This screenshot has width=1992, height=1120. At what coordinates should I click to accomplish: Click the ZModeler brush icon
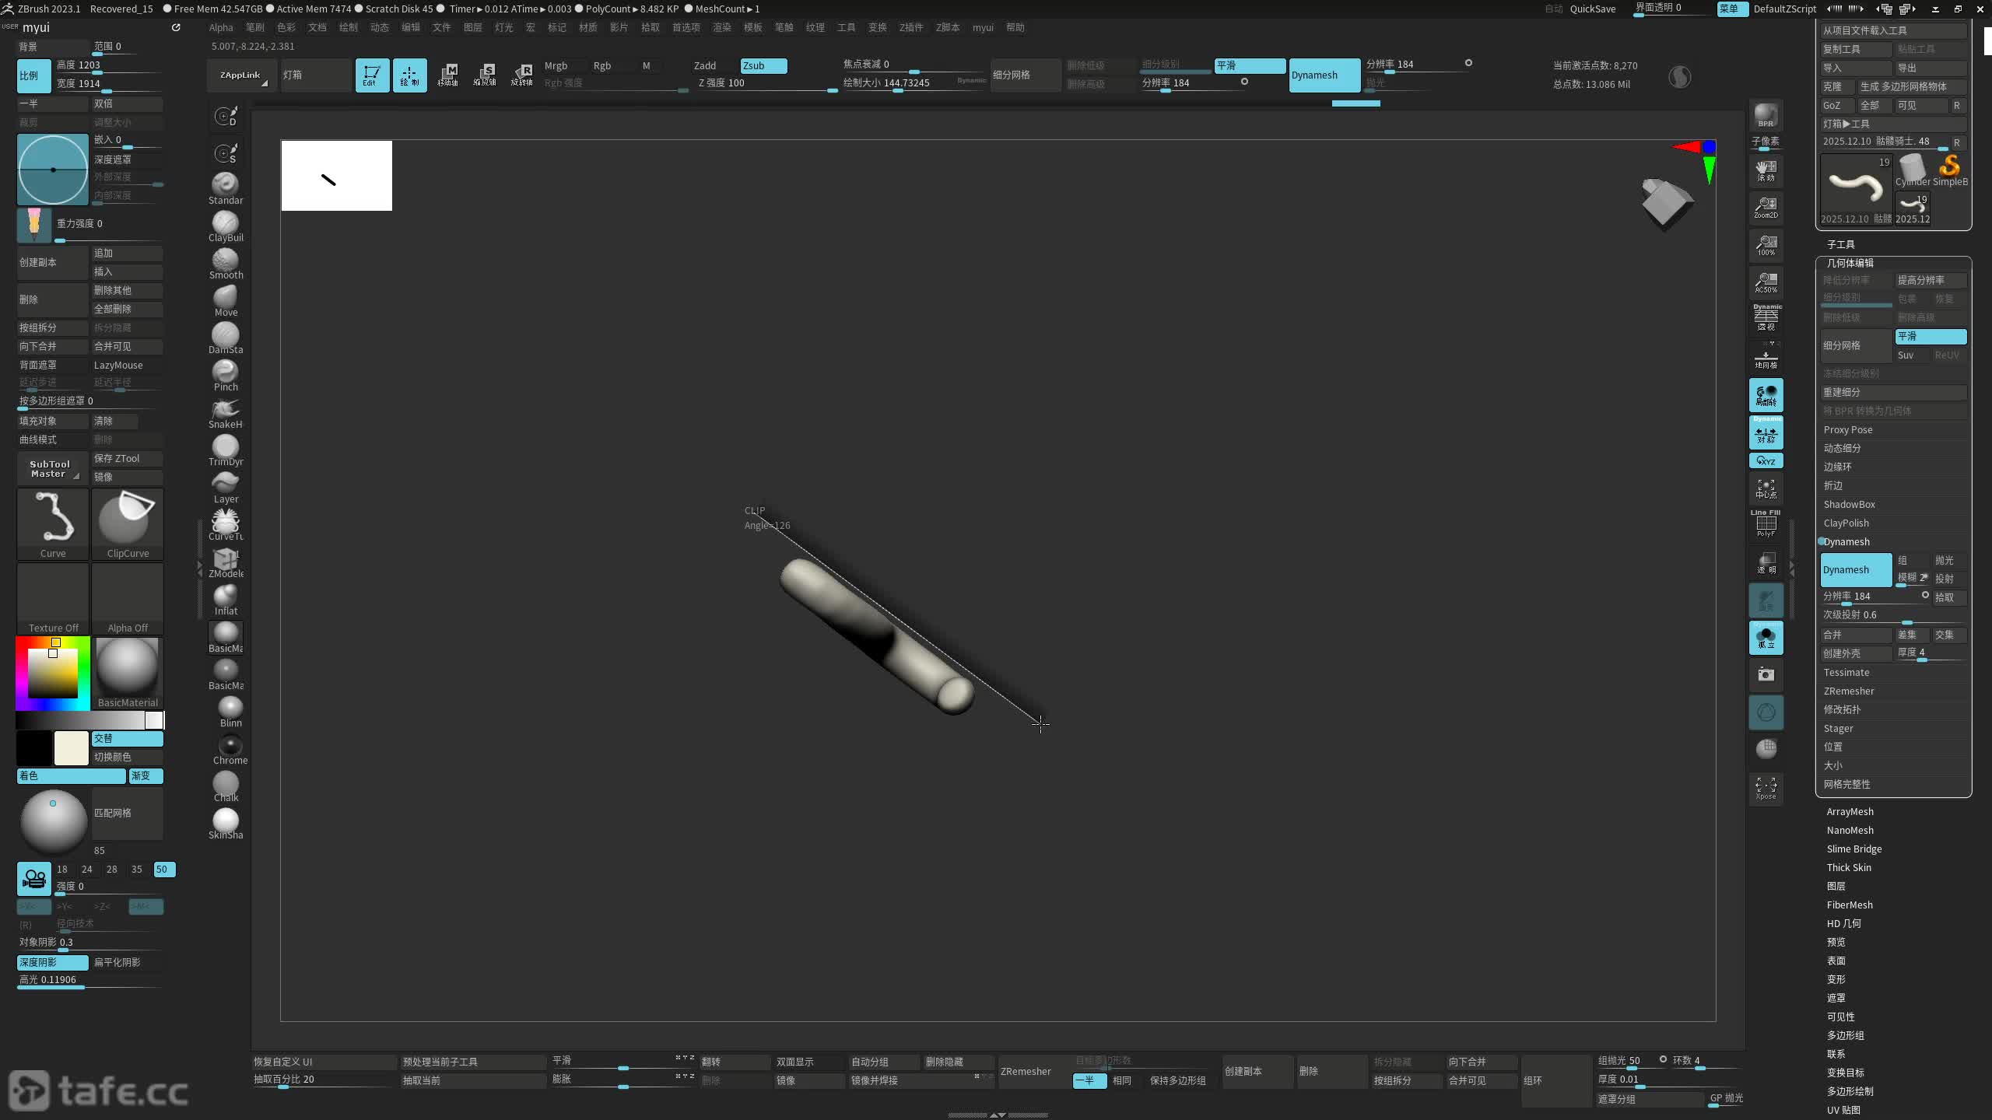pos(226,560)
